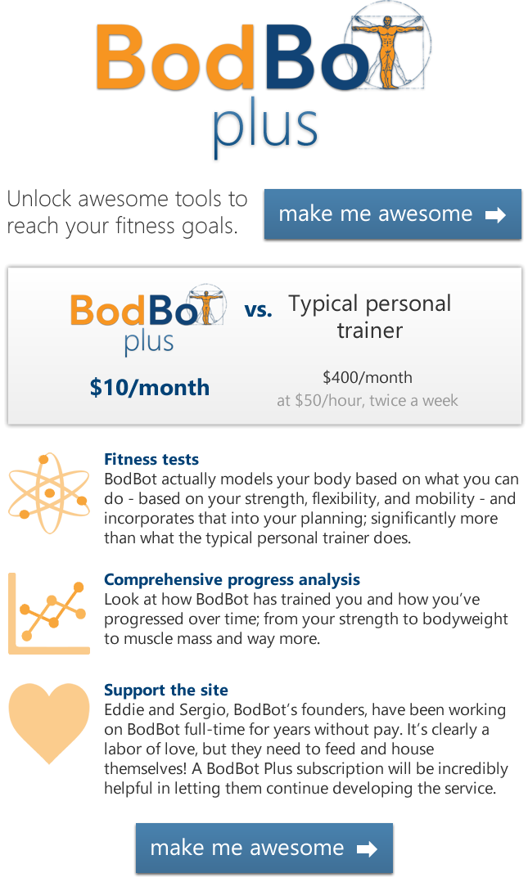Select the 'Fitness tests' heading
Viewport: 528px width, 882px height.
pos(151,460)
